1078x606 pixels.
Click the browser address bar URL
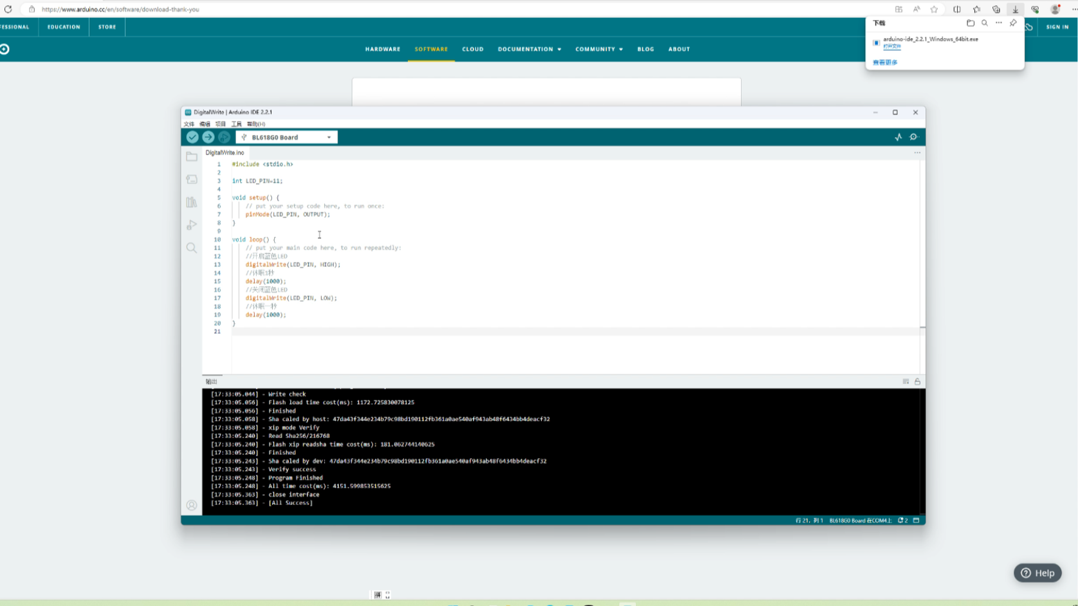pos(120,9)
